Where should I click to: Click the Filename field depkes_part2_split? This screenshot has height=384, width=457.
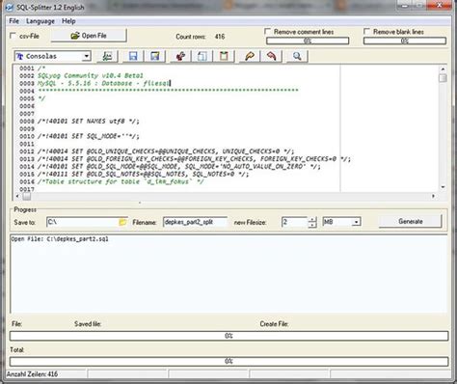[x=195, y=222]
